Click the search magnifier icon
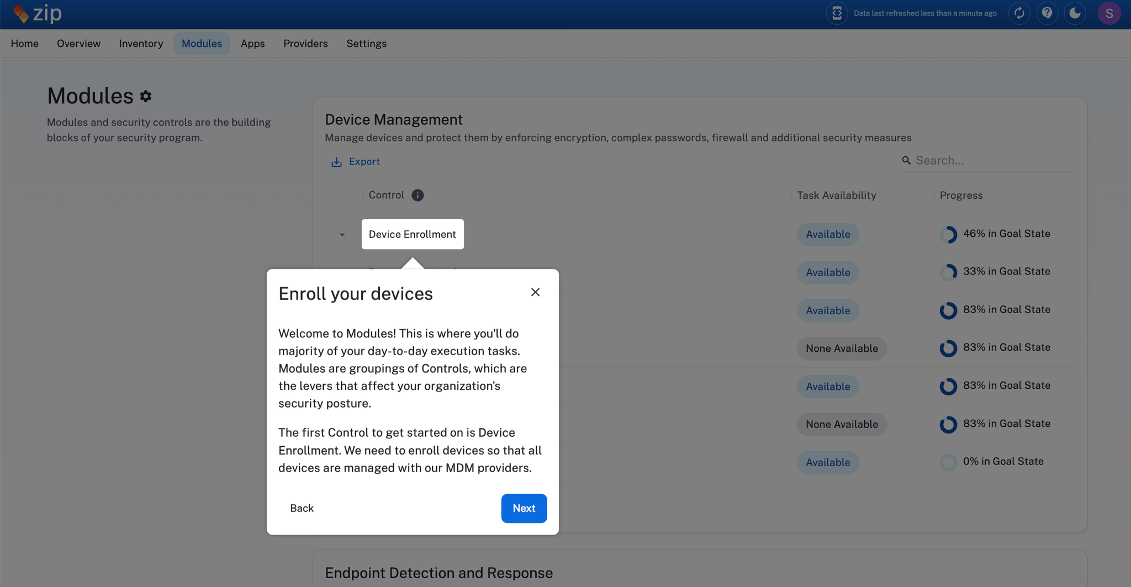Viewport: 1131px width, 587px height. coord(906,161)
